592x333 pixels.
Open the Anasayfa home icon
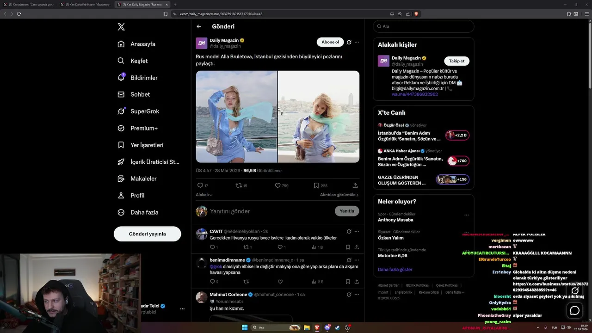tap(121, 44)
